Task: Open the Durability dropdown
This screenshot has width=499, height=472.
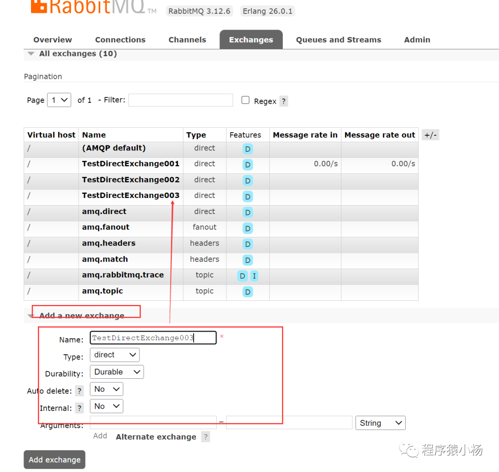Action: [116, 372]
